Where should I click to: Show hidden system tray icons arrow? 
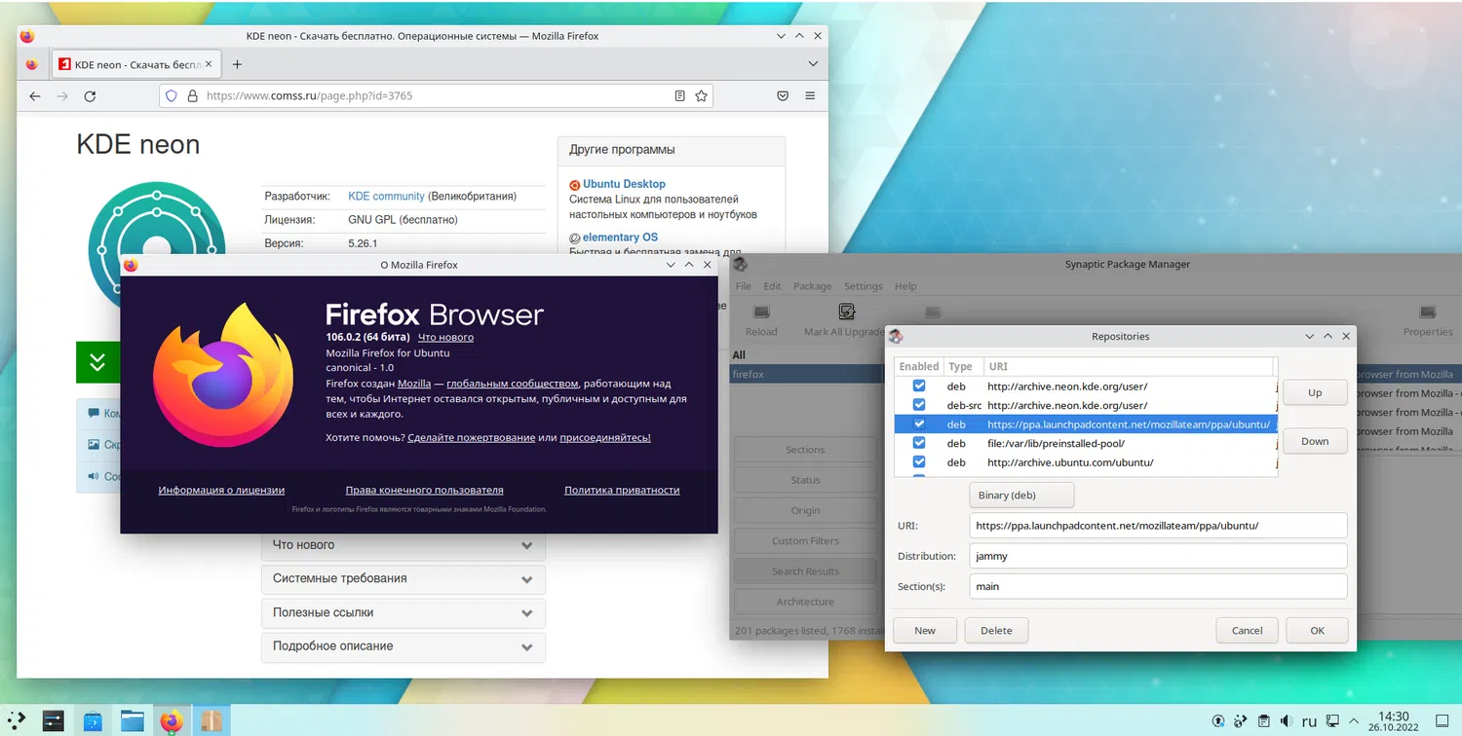pyautogui.click(x=1352, y=721)
